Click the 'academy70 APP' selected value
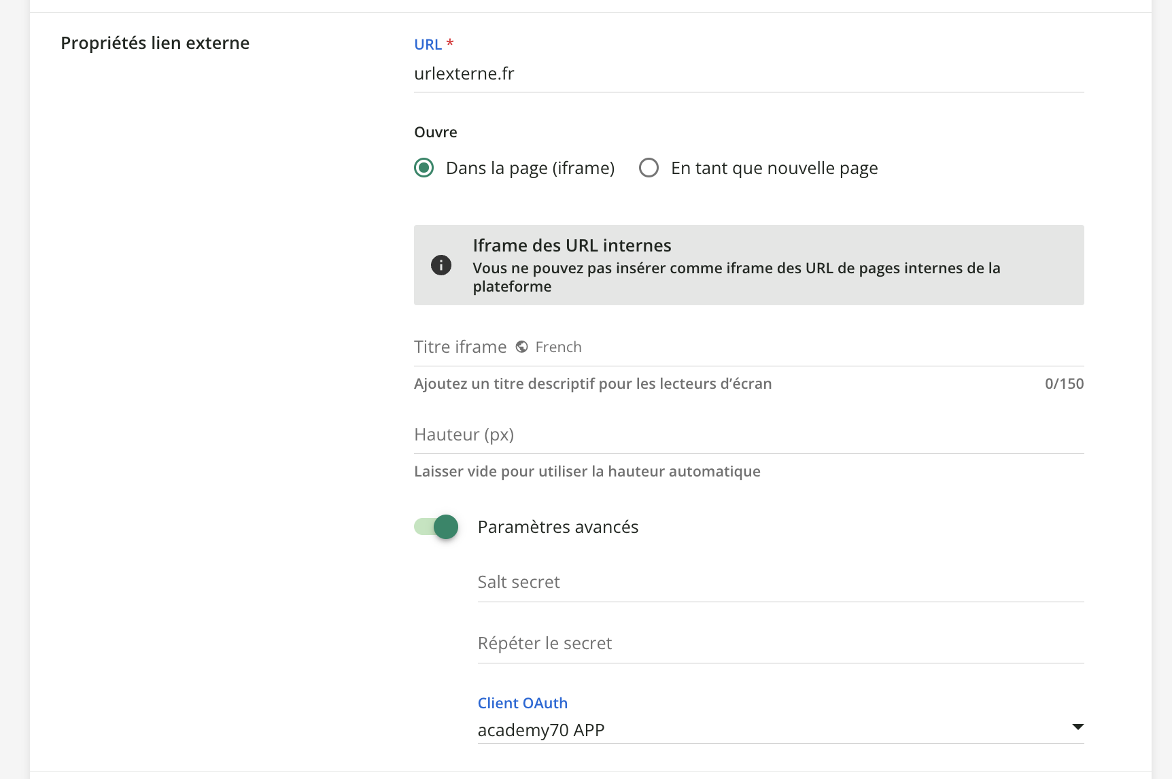Viewport: 1172px width, 779px height. click(541, 730)
